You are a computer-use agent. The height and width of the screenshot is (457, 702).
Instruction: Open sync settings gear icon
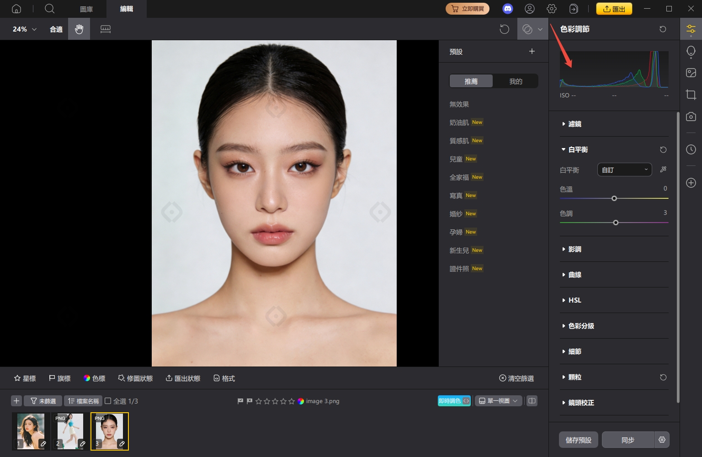[x=662, y=440]
